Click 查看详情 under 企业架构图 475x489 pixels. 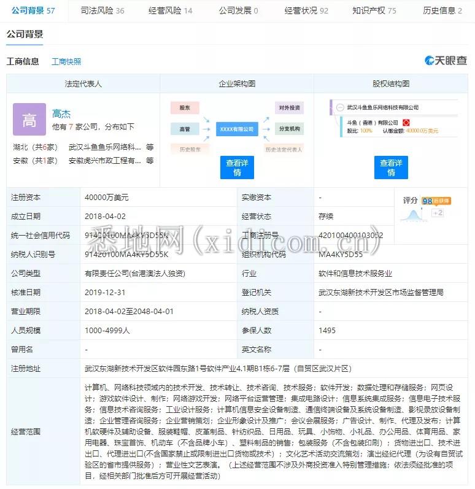point(237,167)
